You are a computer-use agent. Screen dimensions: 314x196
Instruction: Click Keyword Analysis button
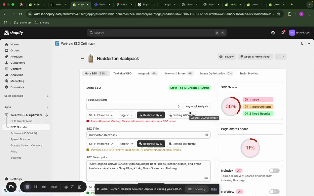197,106
